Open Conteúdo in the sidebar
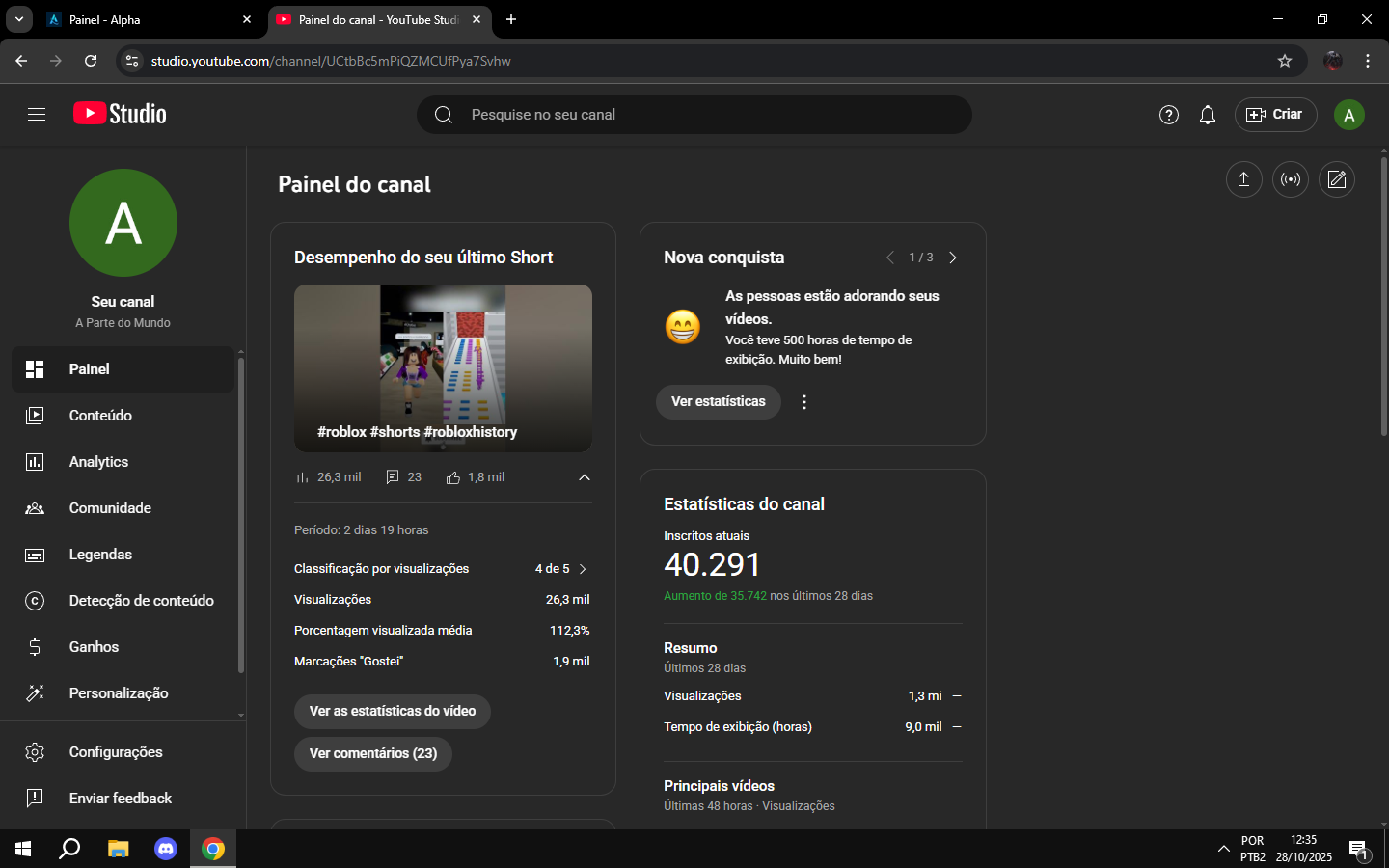 point(123,416)
